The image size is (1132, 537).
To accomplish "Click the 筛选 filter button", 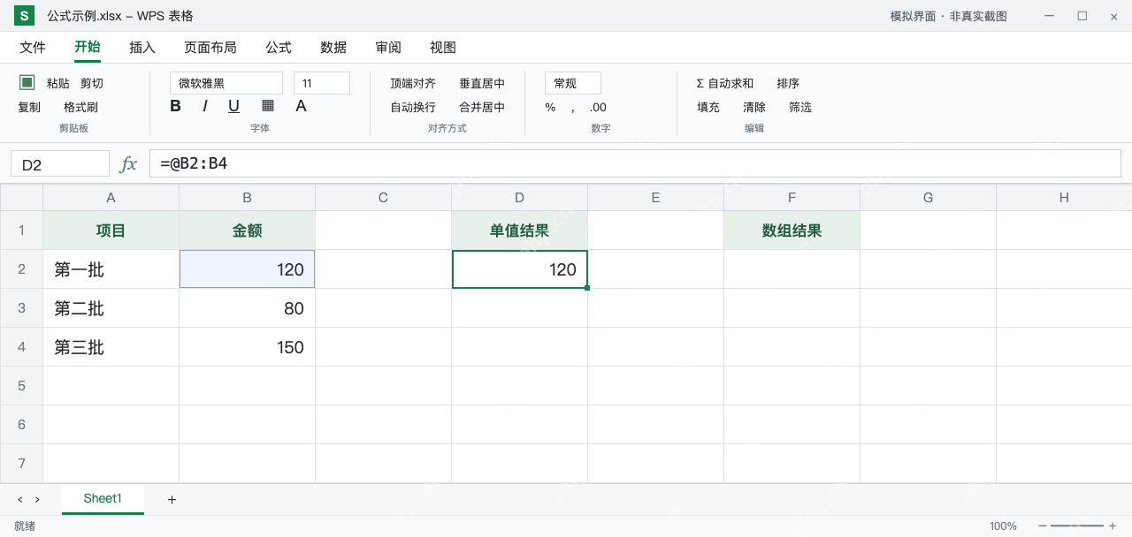I will point(800,107).
